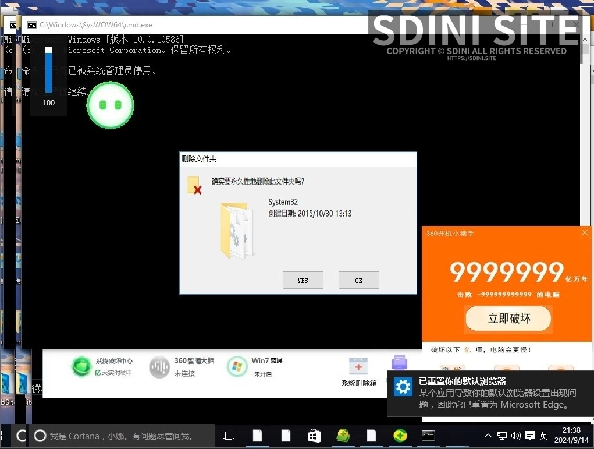Close the 360开机小猪手 orange popup

pos(585,232)
